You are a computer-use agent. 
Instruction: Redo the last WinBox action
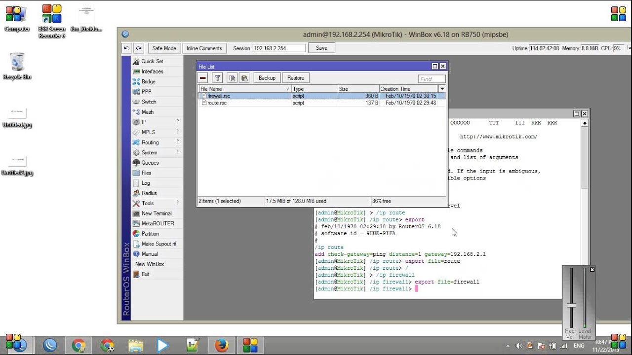coord(139,48)
